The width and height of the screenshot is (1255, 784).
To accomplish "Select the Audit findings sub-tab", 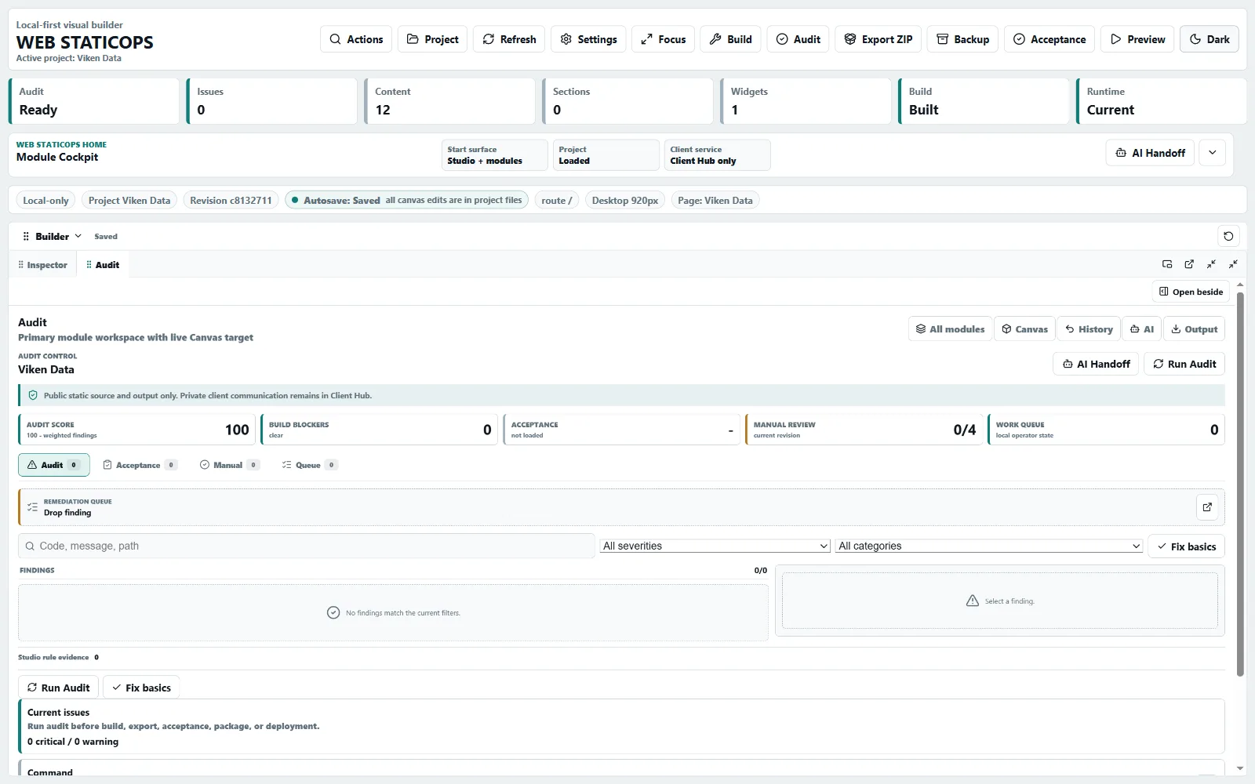I will [54, 465].
